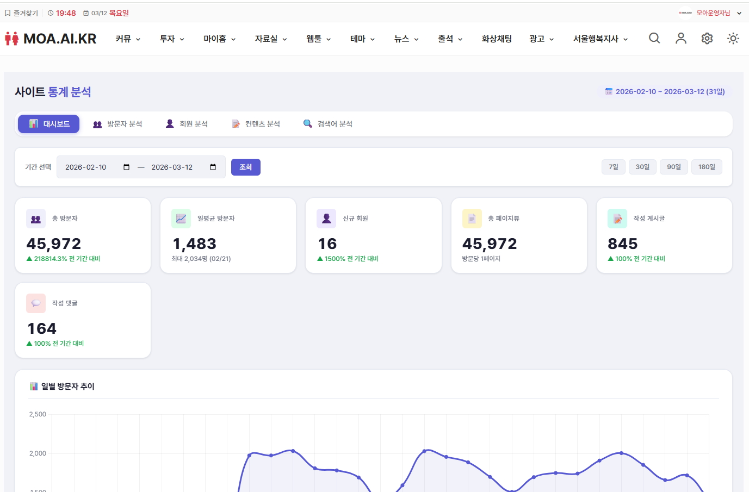The height and width of the screenshot is (492, 749).
Task: Open start date calendar picker icon
Action: coord(126,167)
